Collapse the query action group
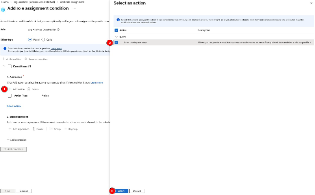315x195 pixels. point(116,36)
